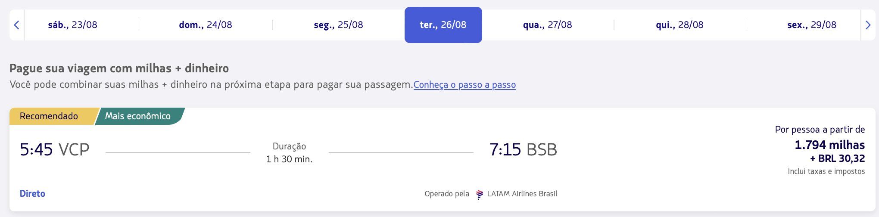Switch to seg., 25/08 date
879x217 pixels.
click(338, 25)
